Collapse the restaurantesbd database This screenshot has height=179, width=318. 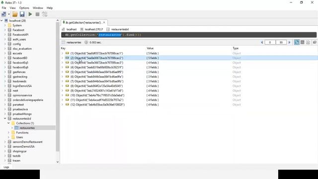[x=5, y=118]
